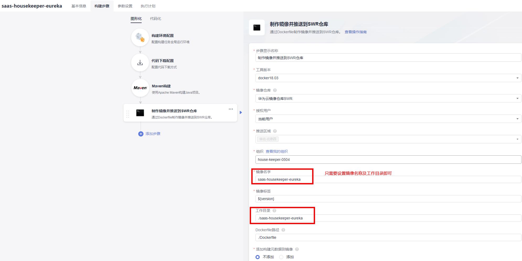The height and width of the screenshot is (261, 522).
Task: Click the 代码下载配置 download step icon
Action: click(x=140, y=63)
